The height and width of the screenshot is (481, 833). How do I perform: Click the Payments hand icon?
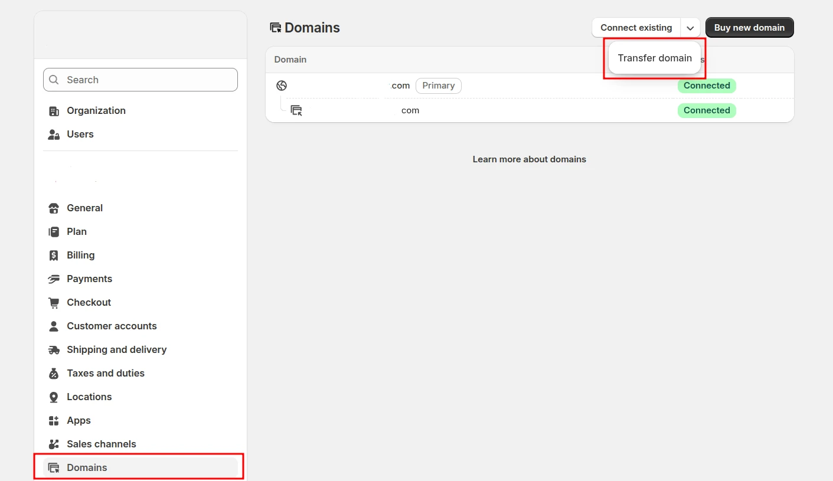pyautogui.click(x=54, y=279)
